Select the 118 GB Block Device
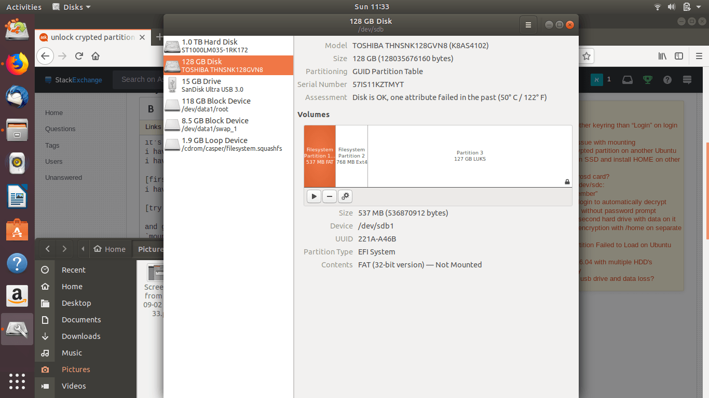Viewport: 709px width, 398px height. pos(228,105)
